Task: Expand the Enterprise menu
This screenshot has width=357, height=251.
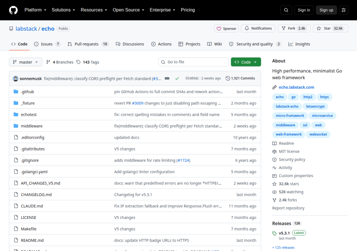Action: coord(162,10)
